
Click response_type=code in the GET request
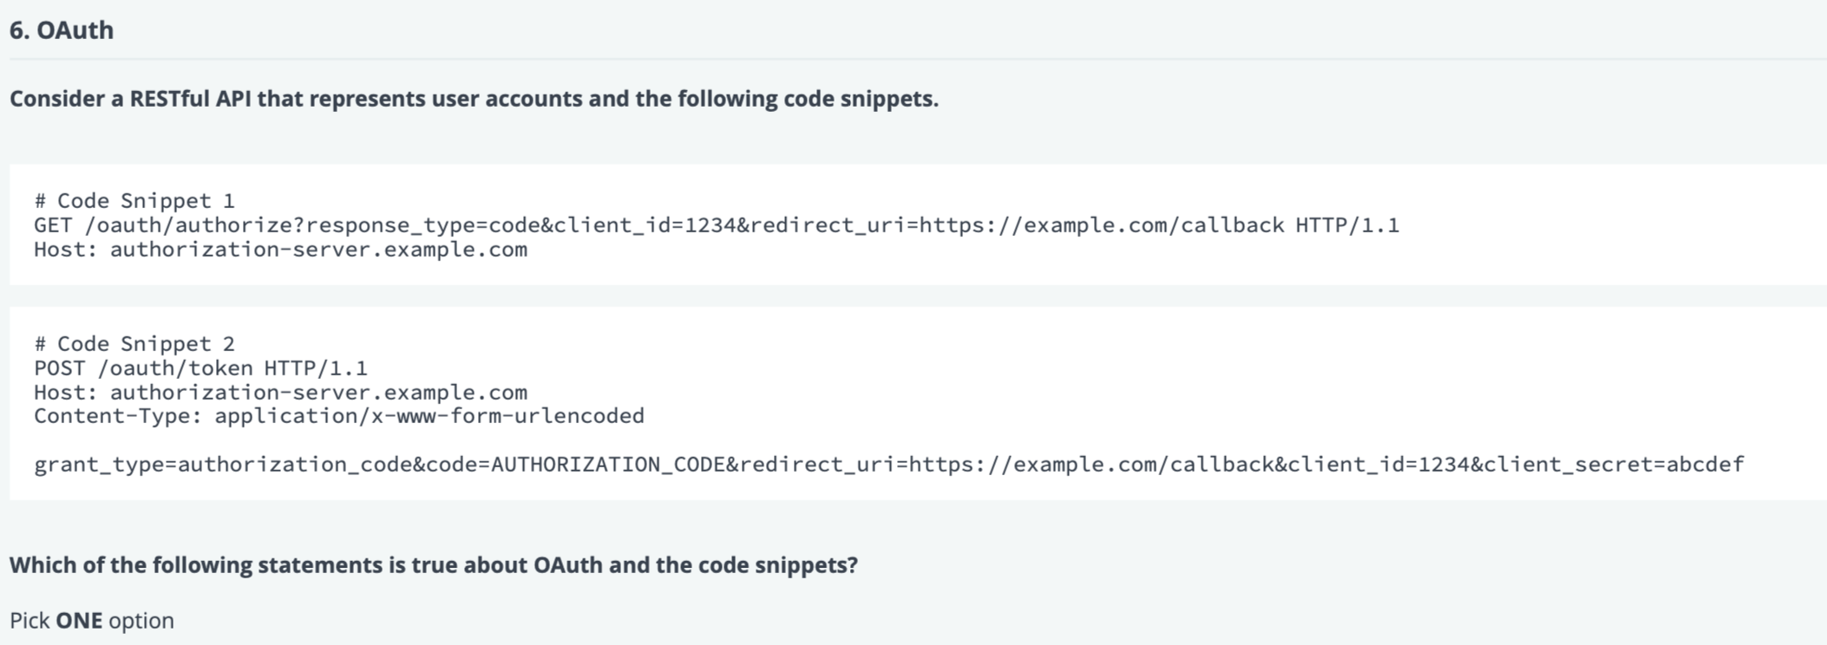tap(423, 225)
